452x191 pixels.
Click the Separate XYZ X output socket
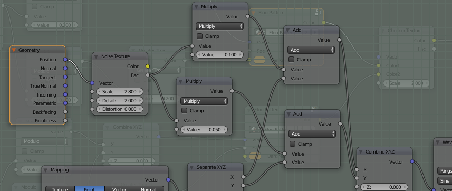[x=243, y=177]
